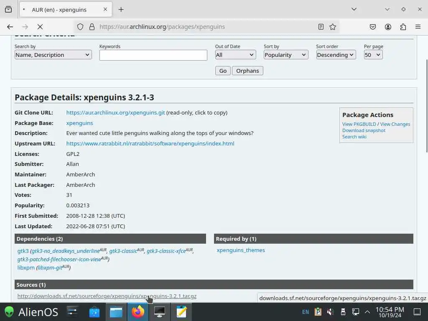
Task: Click the show desktop button
Action: point(417,312)
